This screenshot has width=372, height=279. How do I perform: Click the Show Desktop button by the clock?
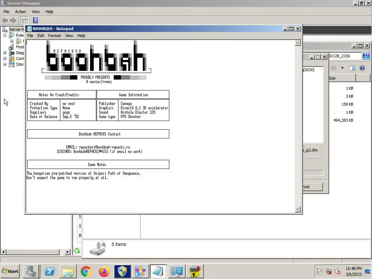tap(368, 271)
